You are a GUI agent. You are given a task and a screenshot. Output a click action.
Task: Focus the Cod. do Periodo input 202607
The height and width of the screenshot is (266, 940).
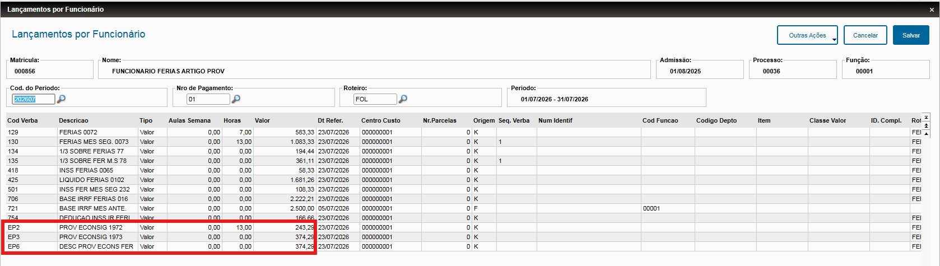pyautogui.click(x=34, y=99)
